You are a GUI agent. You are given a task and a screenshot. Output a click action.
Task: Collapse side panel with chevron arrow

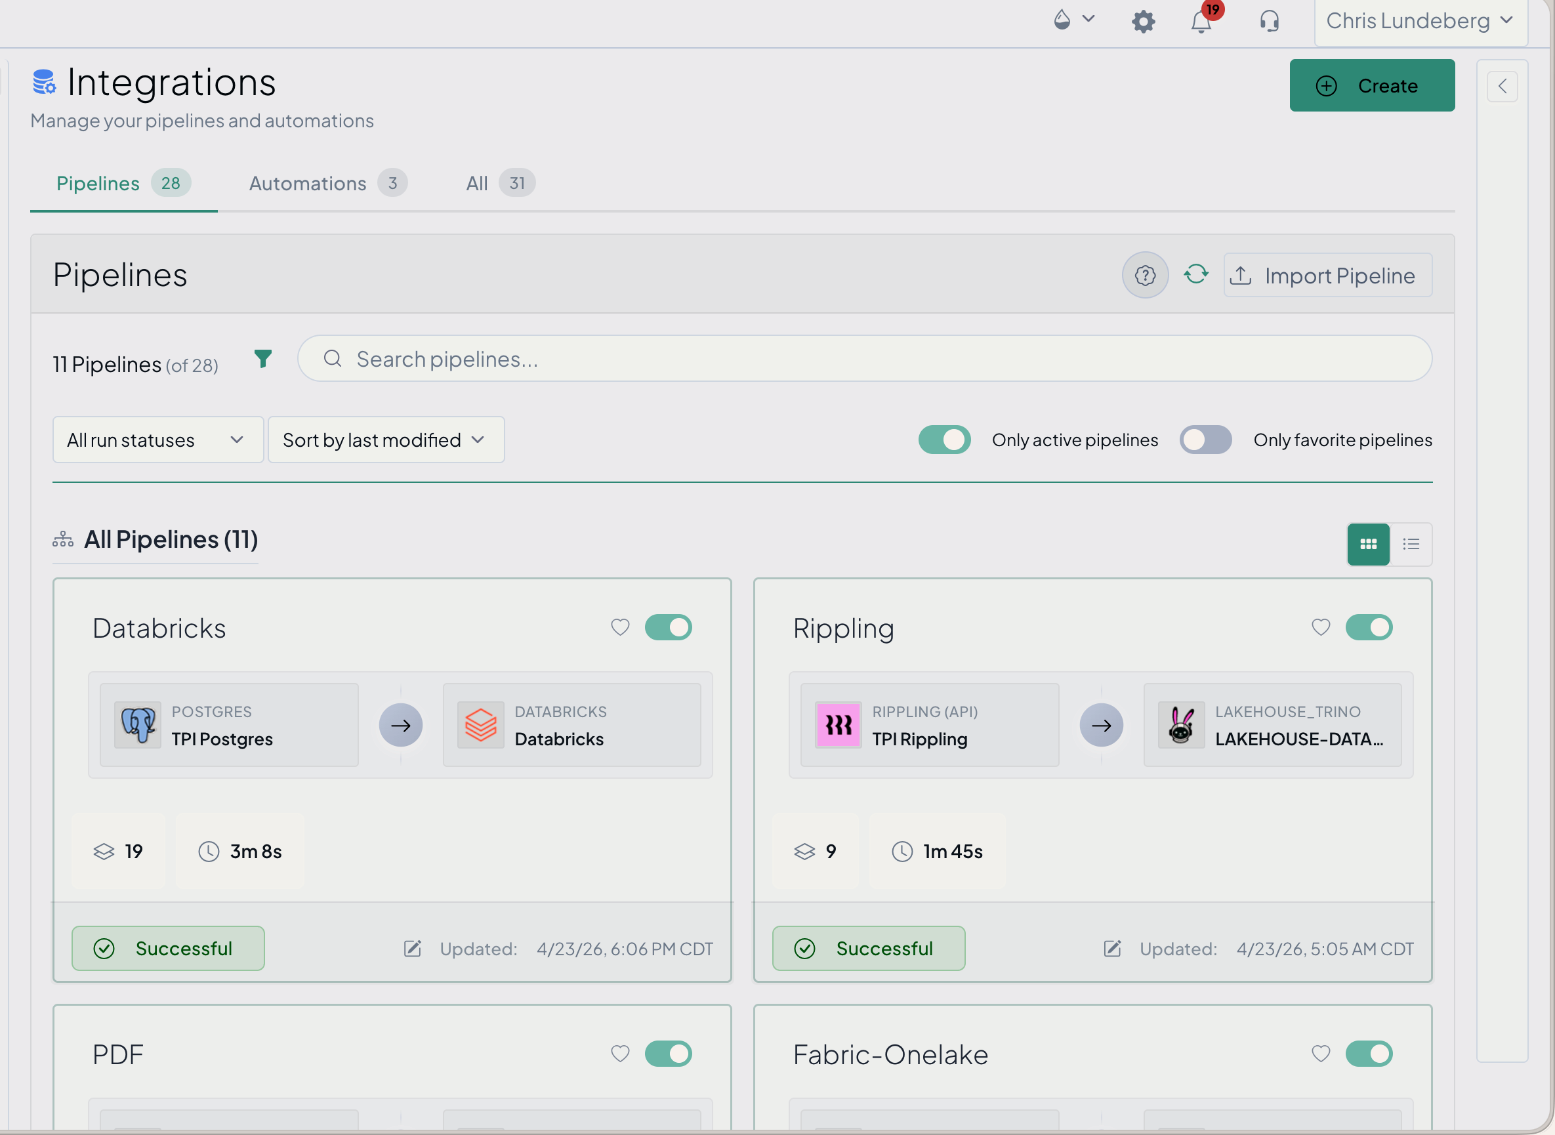pos(1501,86)
